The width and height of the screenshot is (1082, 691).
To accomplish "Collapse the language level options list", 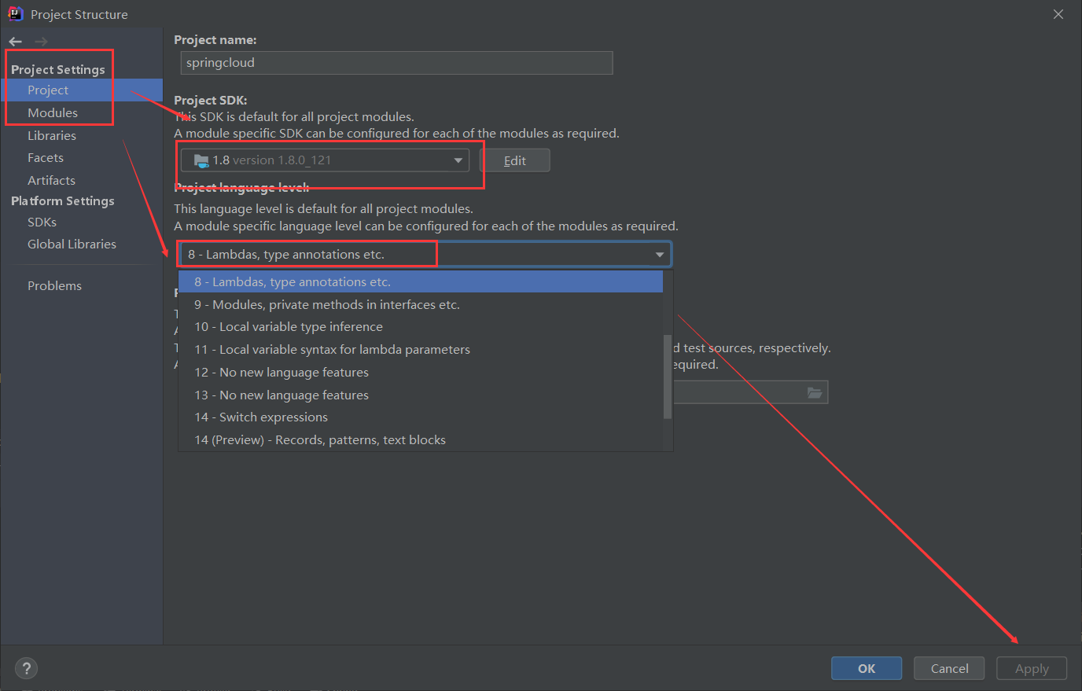I will [659, 253].
